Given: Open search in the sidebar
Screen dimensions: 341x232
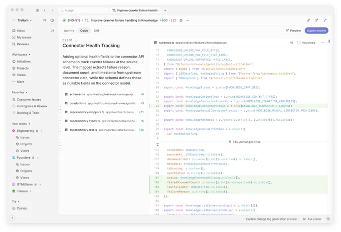Looking at the screenshot, I should 45,20.
